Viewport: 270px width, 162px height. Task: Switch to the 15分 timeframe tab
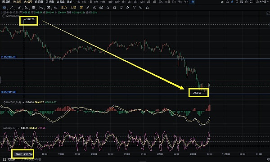[109, 2]
